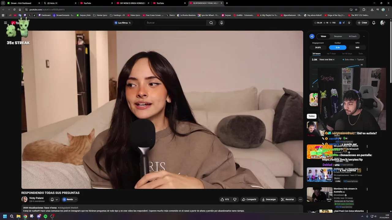The width and height of the screenshot is (392, 220).
Task: Open the Views over time dropdown
Action: (327, 60)
